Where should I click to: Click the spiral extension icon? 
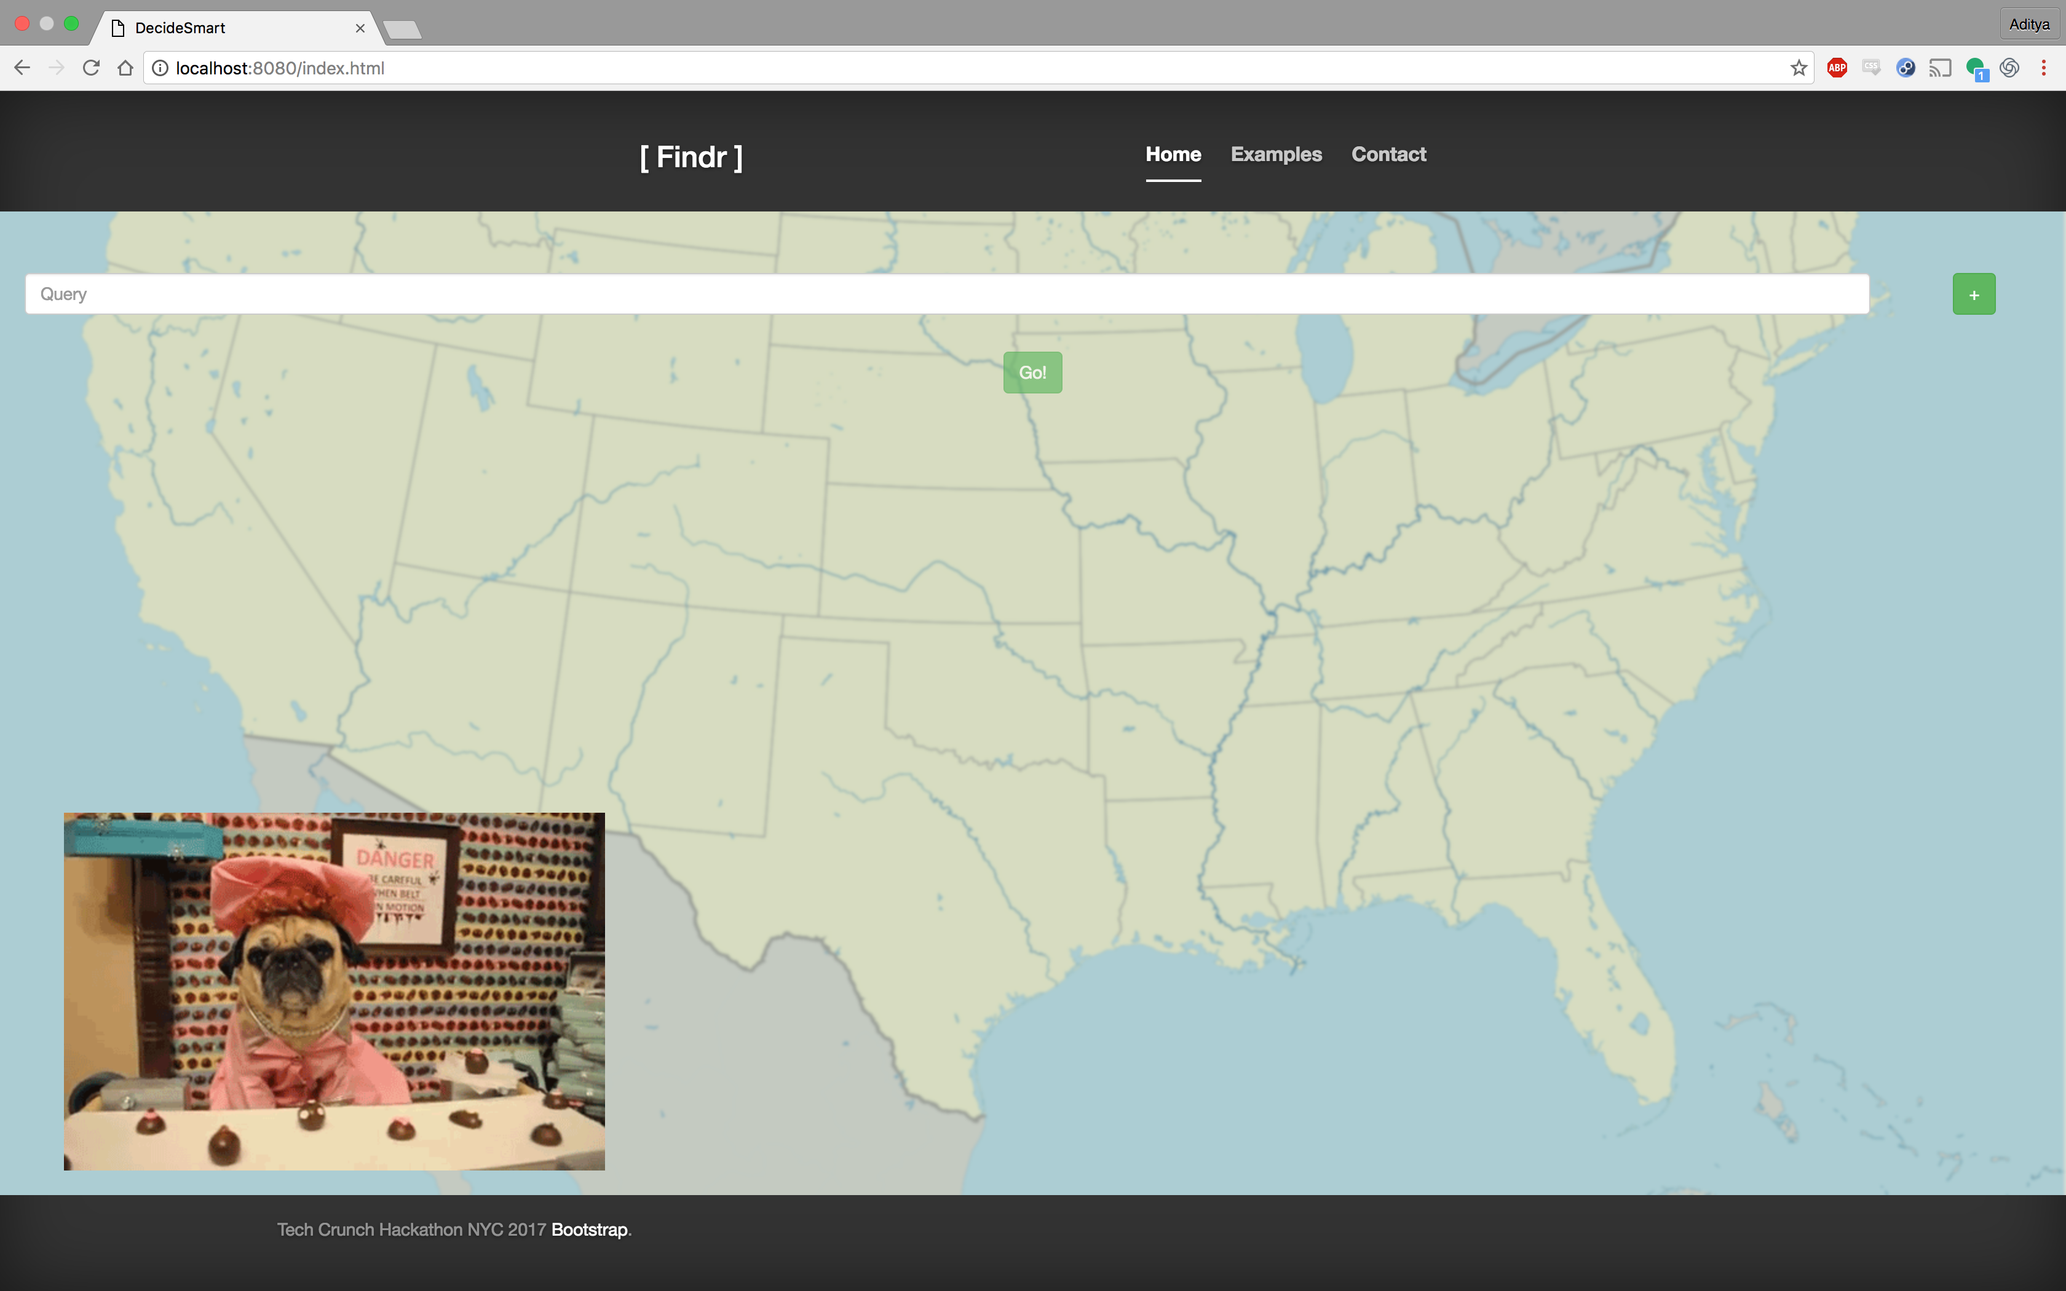pyautogui.click(x=2009, y=68)
